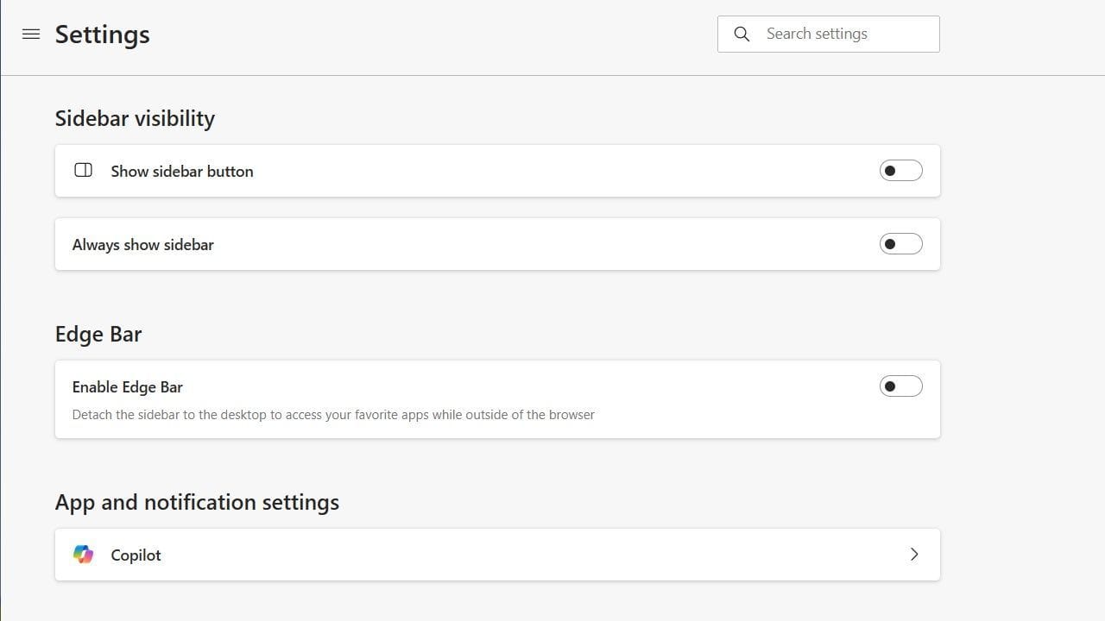This screenshot has width=1105, height=621.
Task: Switch on the Enable Edge Bar toggle
Action: (900, 386)
